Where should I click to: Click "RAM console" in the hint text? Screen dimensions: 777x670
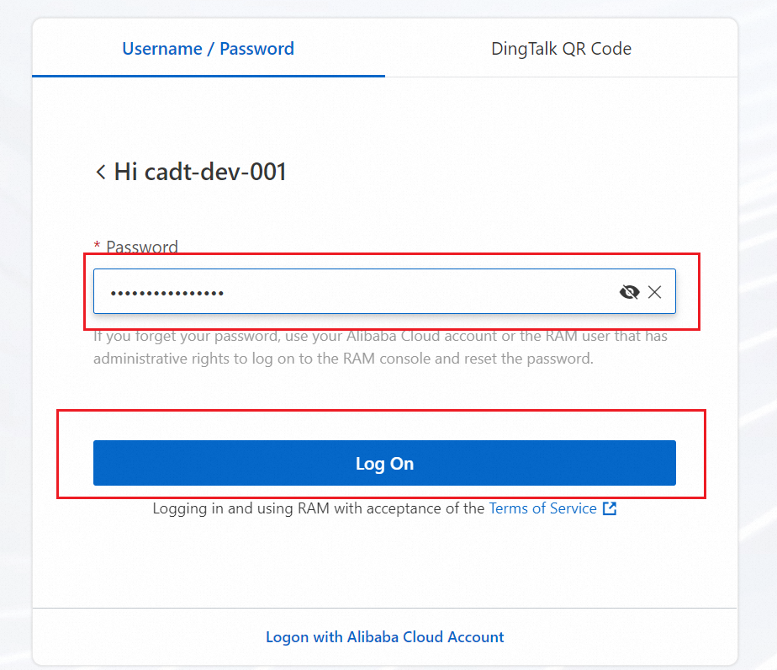[x=403, y=359]
